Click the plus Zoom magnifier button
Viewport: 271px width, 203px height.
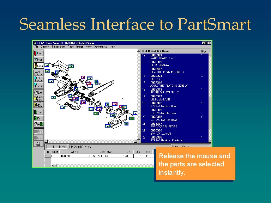[x=38, y=79]
